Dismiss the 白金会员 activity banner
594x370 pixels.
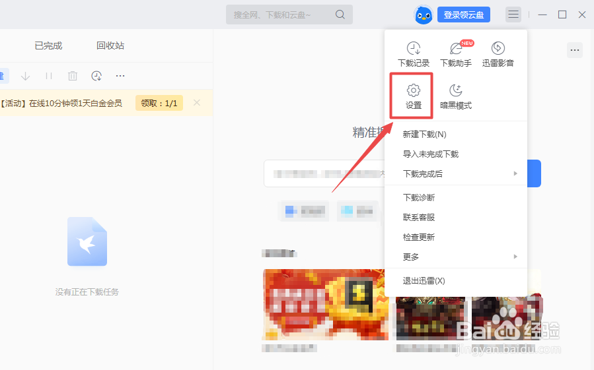(197, 102)
